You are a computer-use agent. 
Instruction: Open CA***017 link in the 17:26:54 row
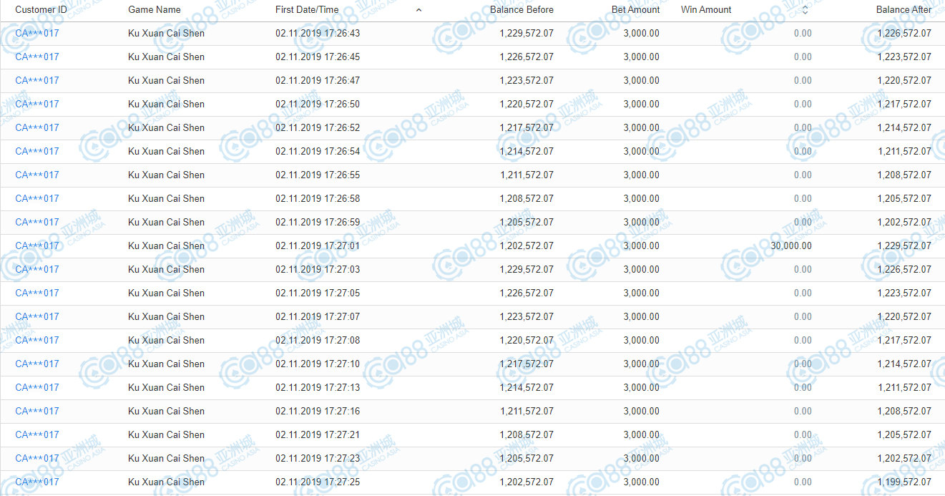pos(37,151)
